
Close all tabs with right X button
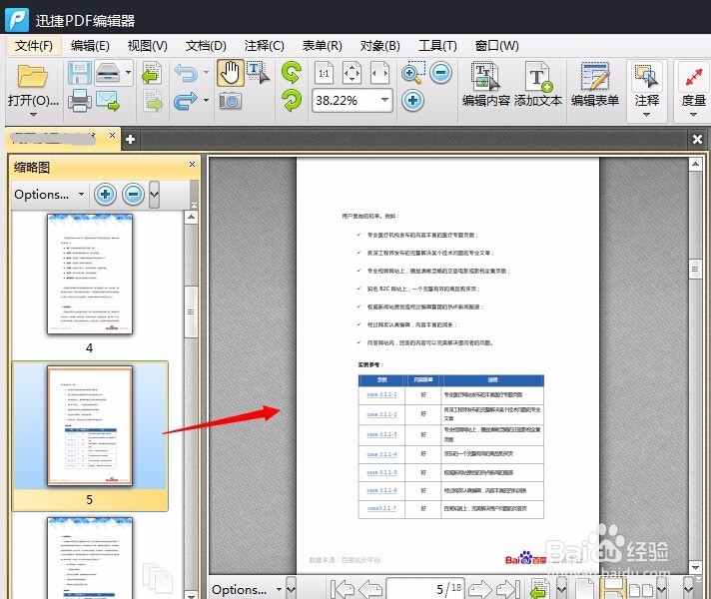coord(697,139)
